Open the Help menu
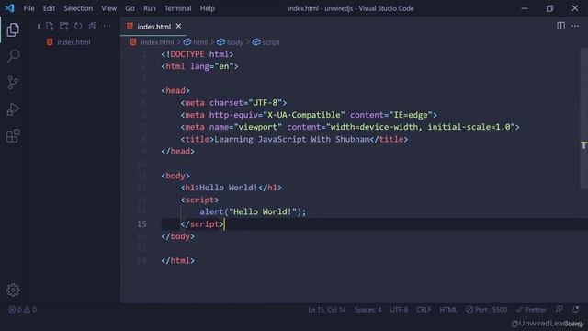 [x=207, y=8]
